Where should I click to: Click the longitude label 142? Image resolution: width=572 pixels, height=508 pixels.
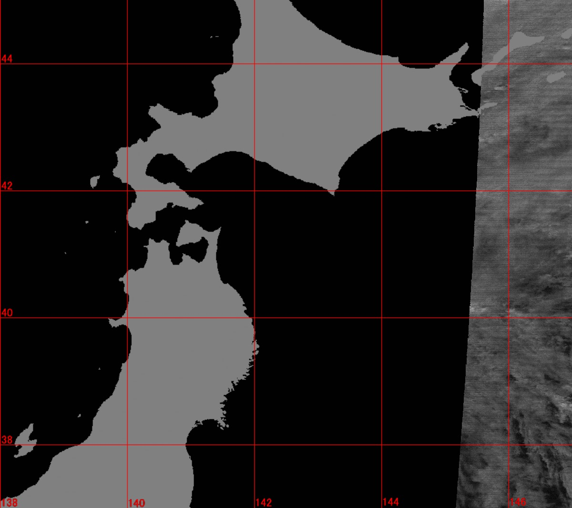[264, 502]
